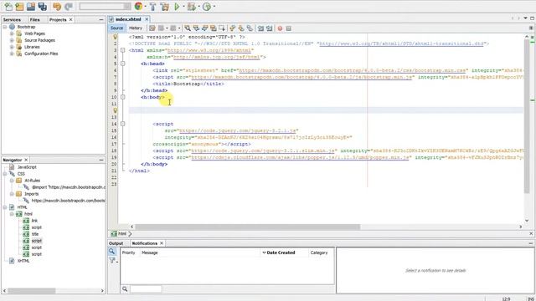Run the project with the green play icon
The height and width of the screenshot is (301, 536).
(x=177, y=6)
